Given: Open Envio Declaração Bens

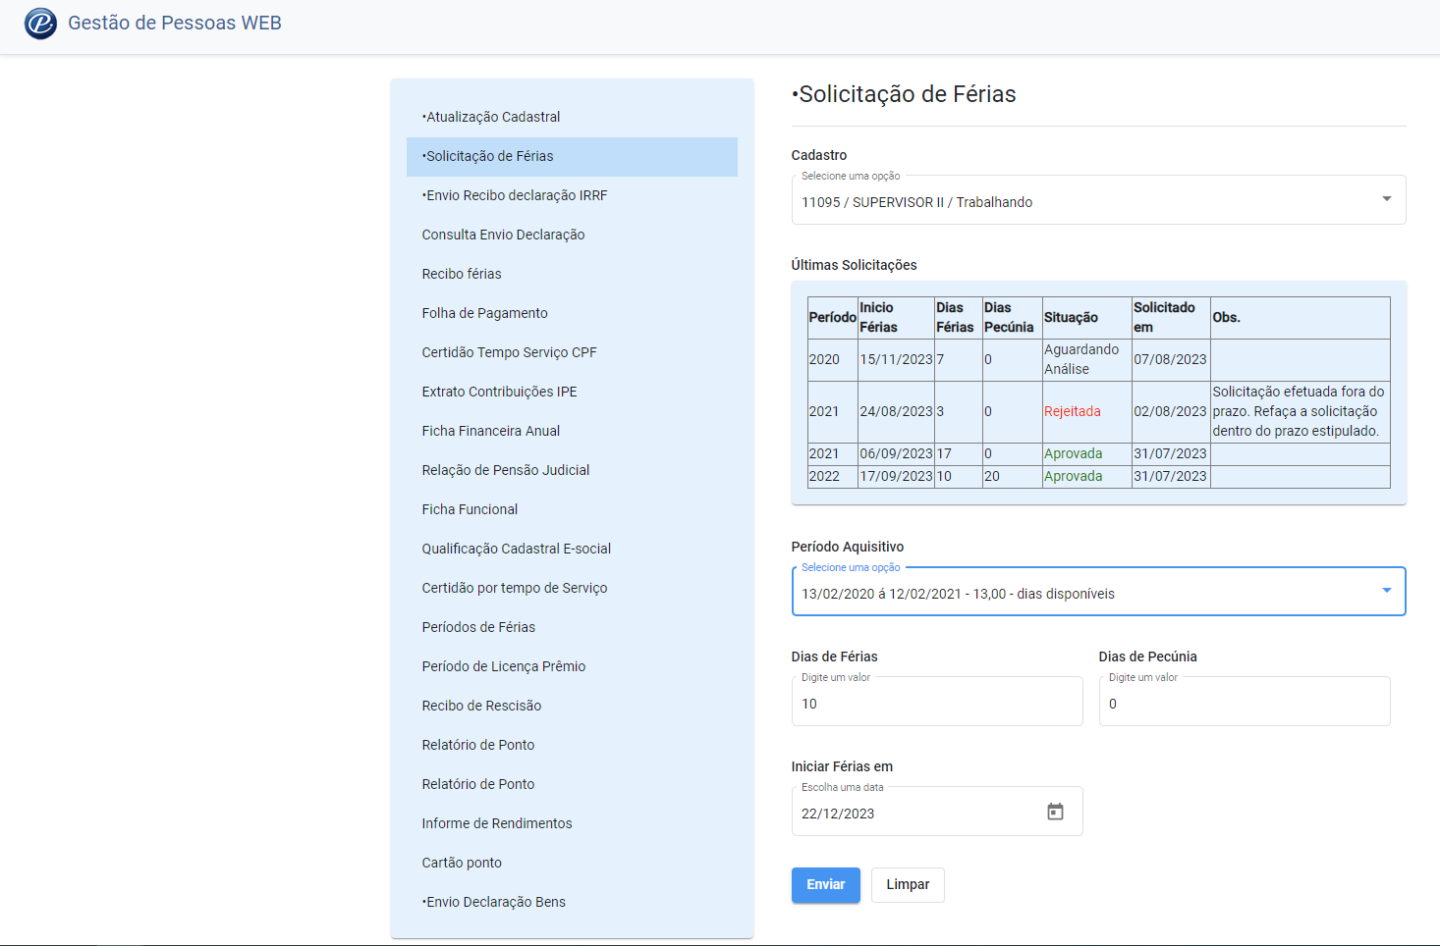Looking at the screenshot, I should [x=572, y=902].
